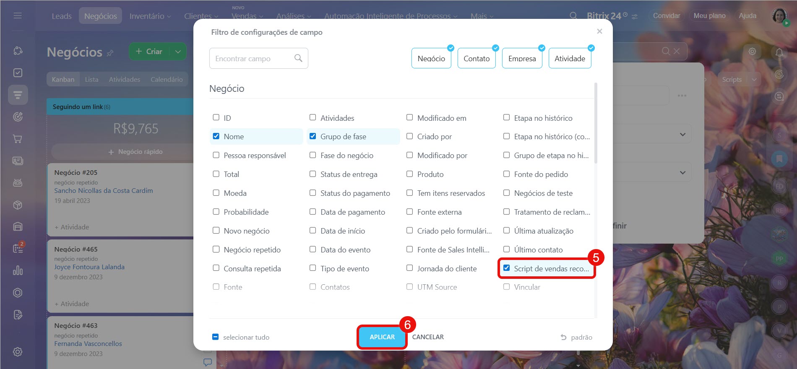797x369 pixels.
Task: Open the Leads menu item
Action: click(62, 16)
